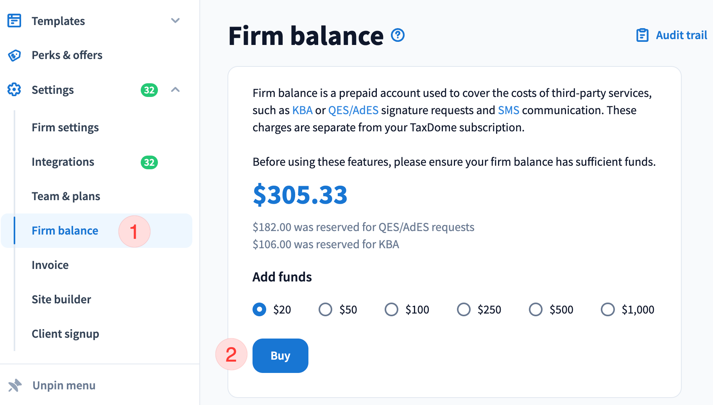Open the Invoice settings page
Image resolution: width=713 pixels, height=405 pixels.
tap(50, 265)
